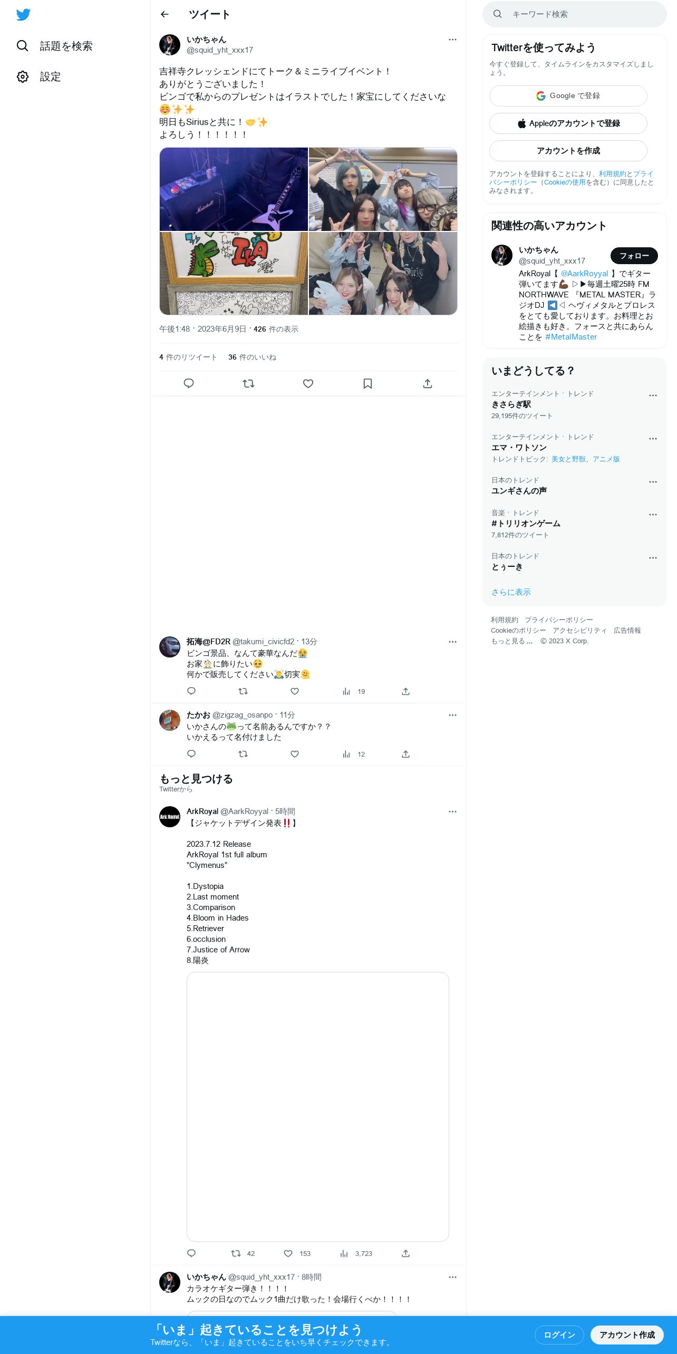Click the フォロー button for いかちゃん
Screen dimensions: 677x1354
pyautogui.click(x=634, y=256)
